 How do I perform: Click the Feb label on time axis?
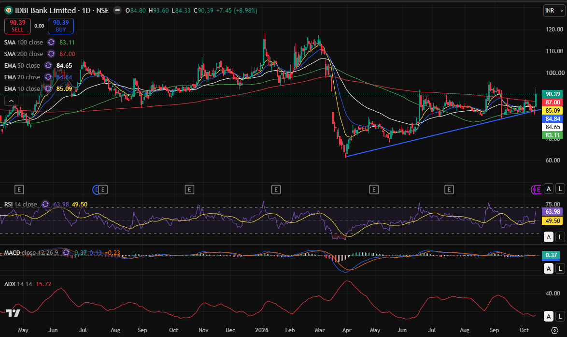click(x=290, y=330)
